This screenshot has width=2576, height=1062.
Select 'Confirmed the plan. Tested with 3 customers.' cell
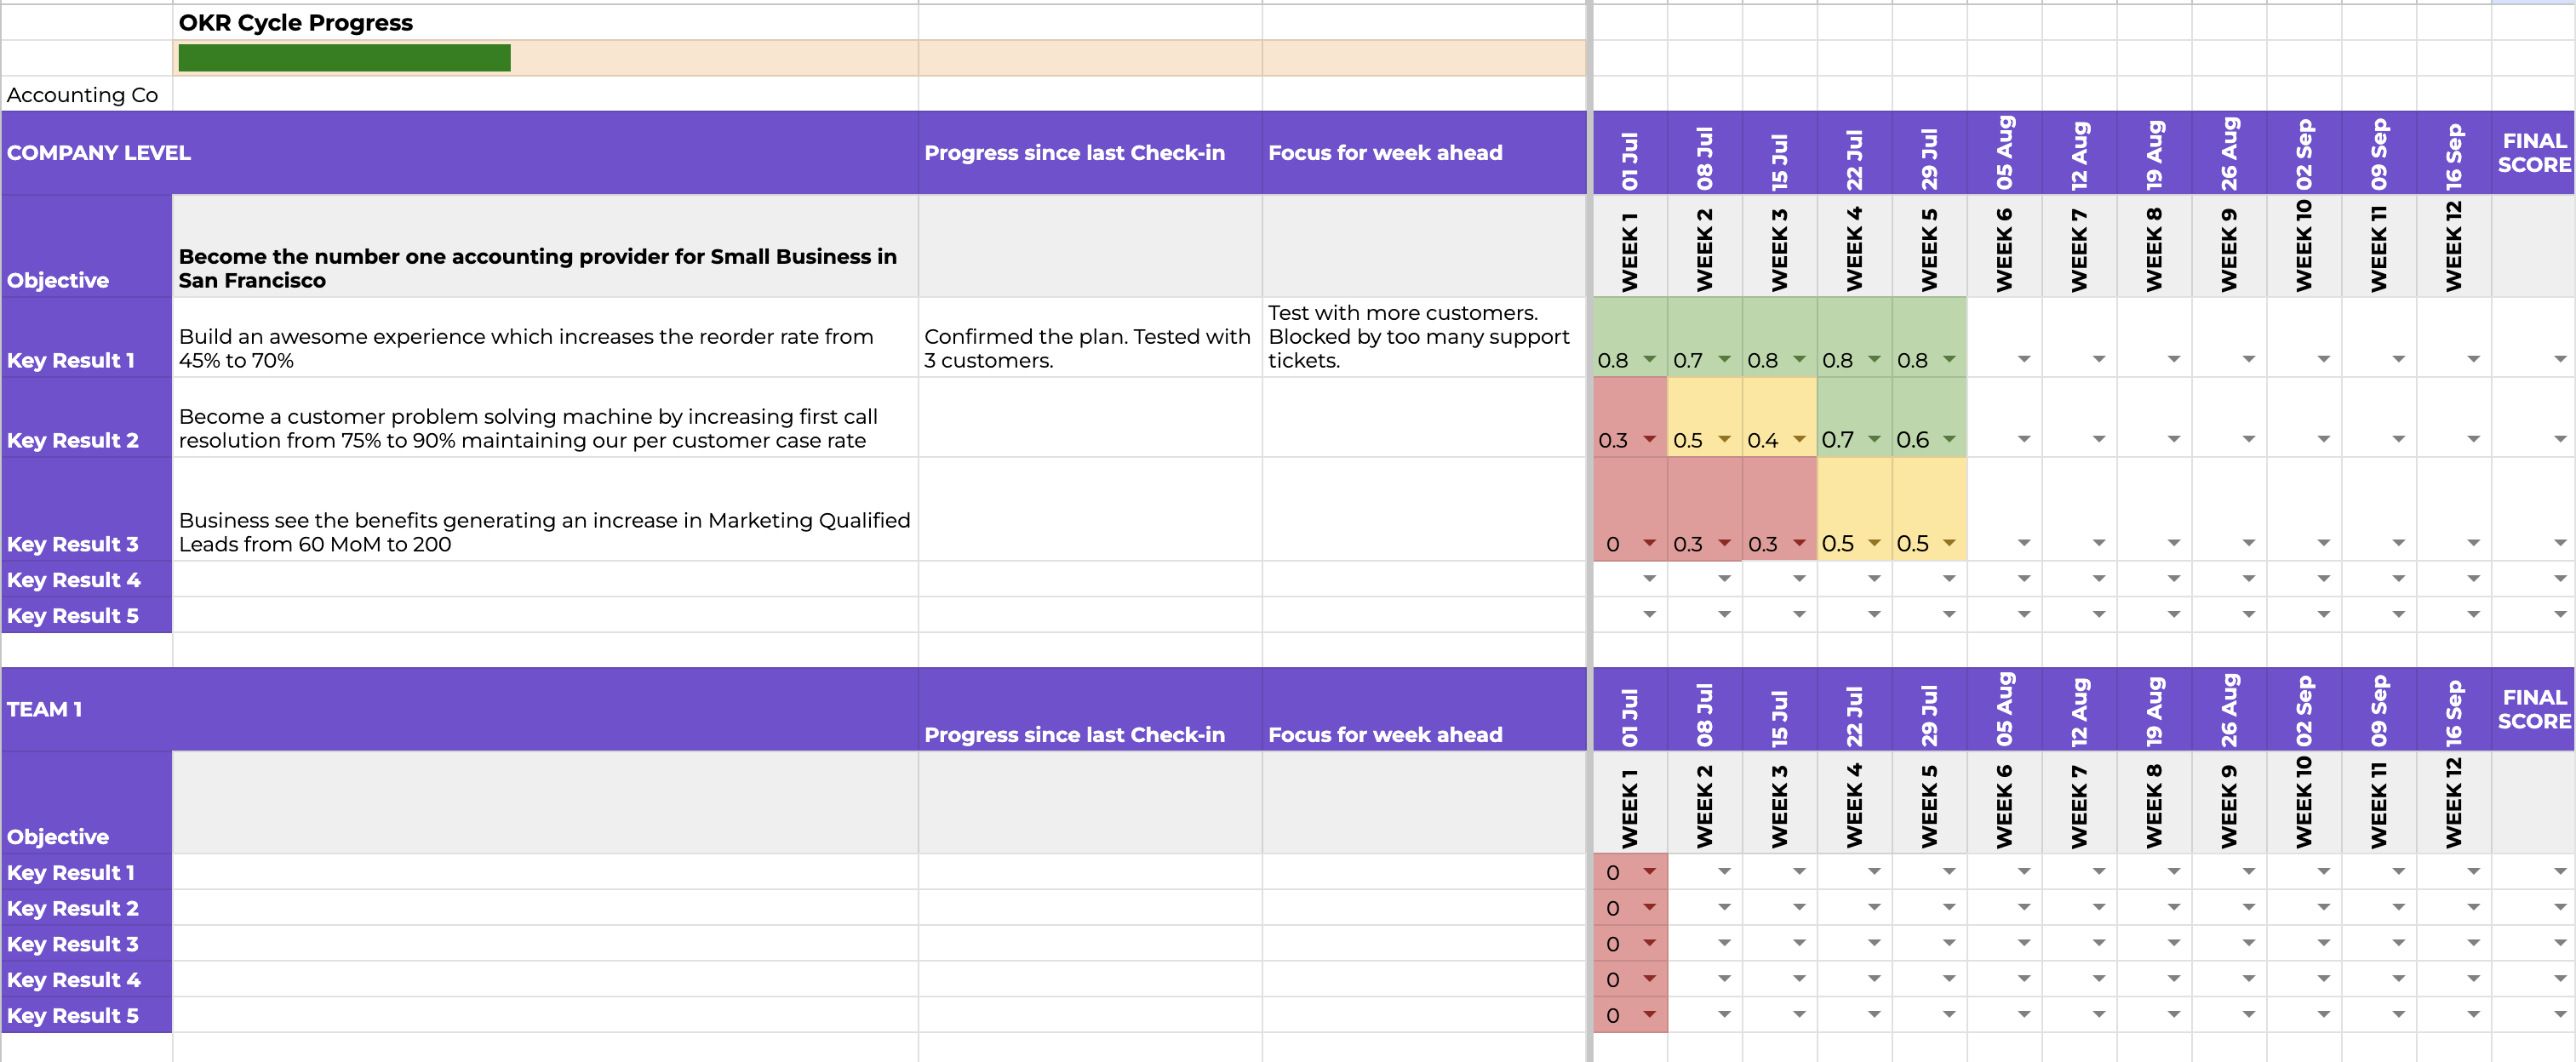click(x=1090, y=337)
